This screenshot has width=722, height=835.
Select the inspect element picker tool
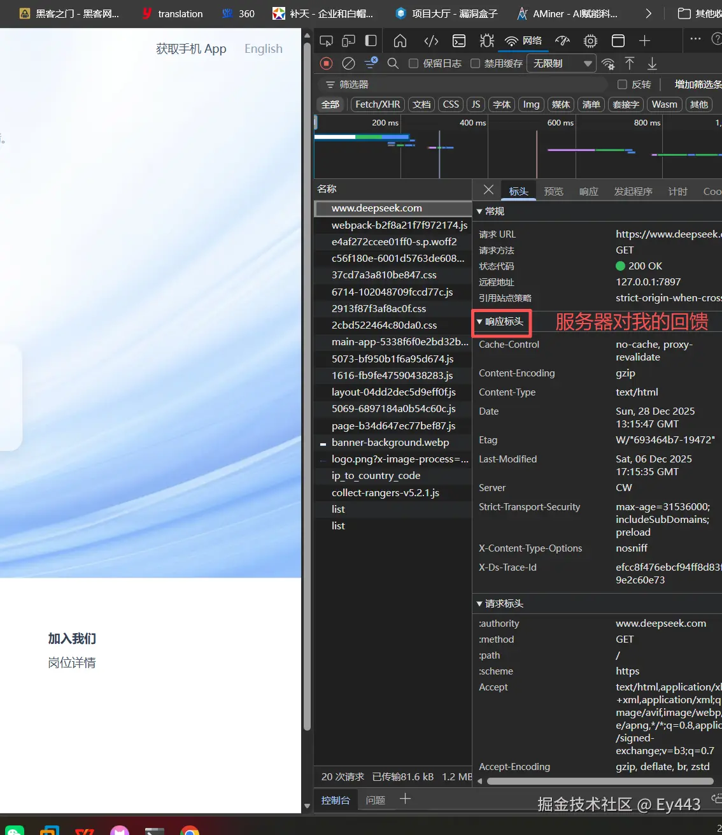[x=326, y=41]
